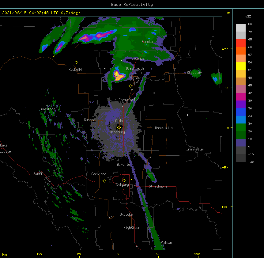
Task: Click the RockyMH label
Action: click(75, 70)
